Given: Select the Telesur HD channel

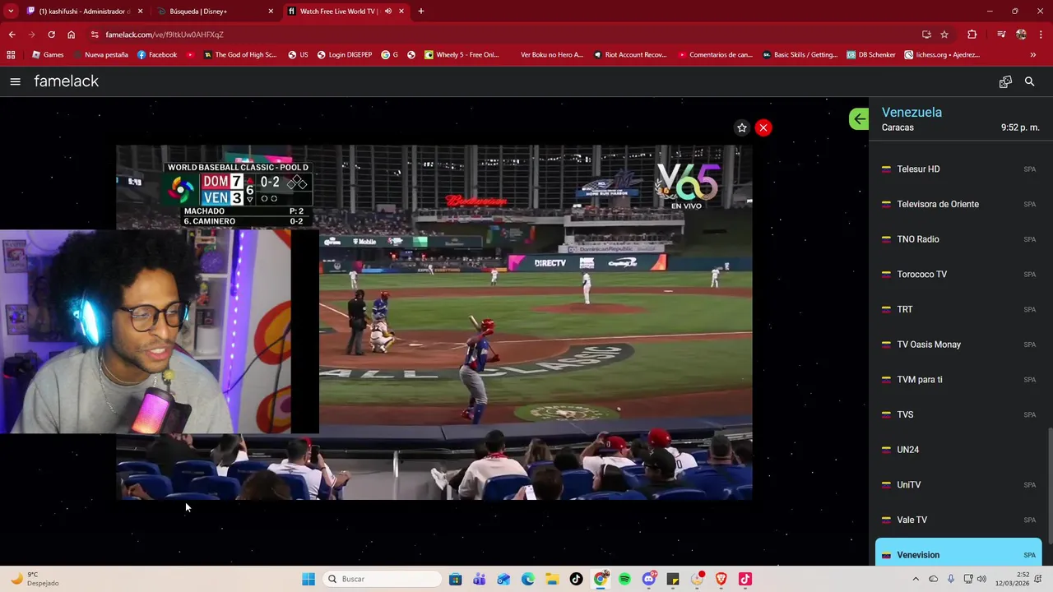Looking at the screenshot, I should pyautogui.click(x=958, y=169).
